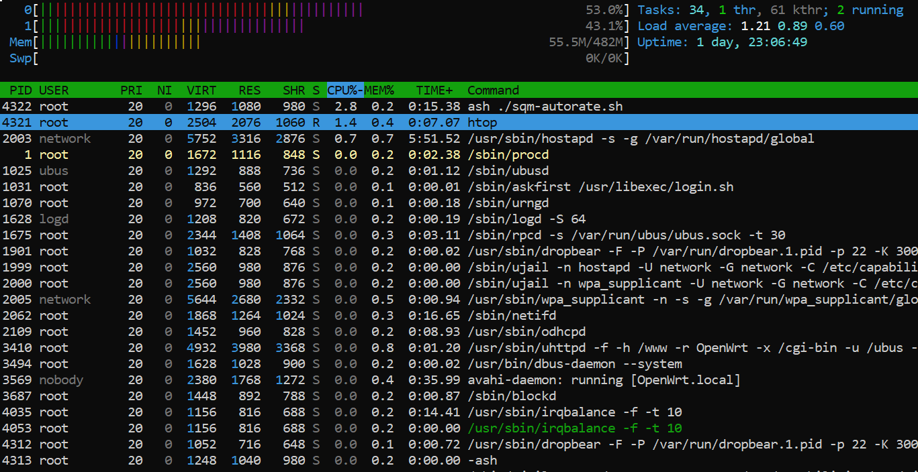Sort by the PRI column header
This screenshot has width=918, height=472.
click(x=132, y=91)
